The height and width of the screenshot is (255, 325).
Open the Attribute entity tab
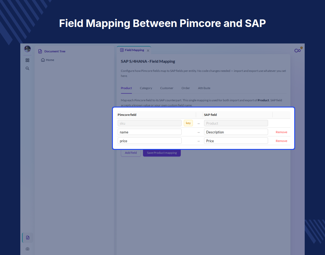[204, 88]
